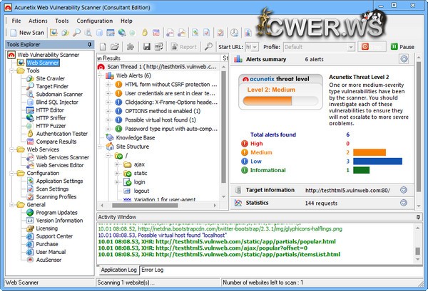This screenshot has height=291, width=428.
Task: Open the Configuration menu
Action: coord(94,21)
